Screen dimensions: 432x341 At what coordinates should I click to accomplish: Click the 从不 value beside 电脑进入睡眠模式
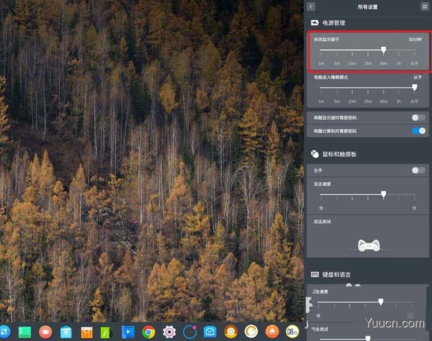pyautogui.click(x=417, y=77)
